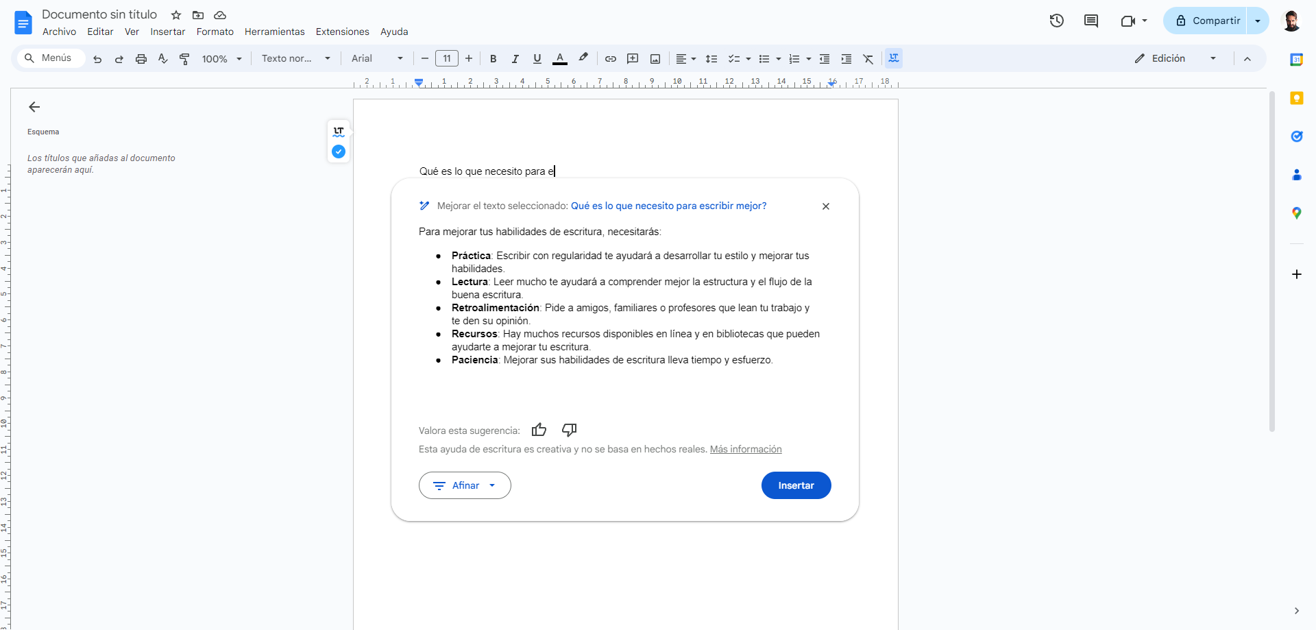1316x630 pixels.
Task: Open Google Keep notes in the sidebar
Action: (x=1297, y=98)
